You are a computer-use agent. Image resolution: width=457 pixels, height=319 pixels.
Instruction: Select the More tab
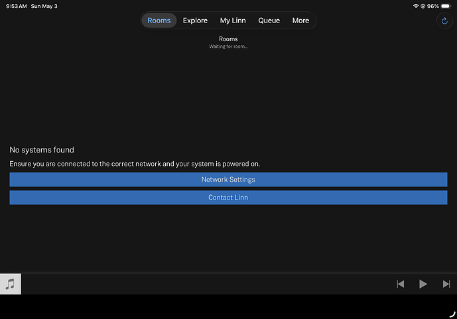point(300,21)
